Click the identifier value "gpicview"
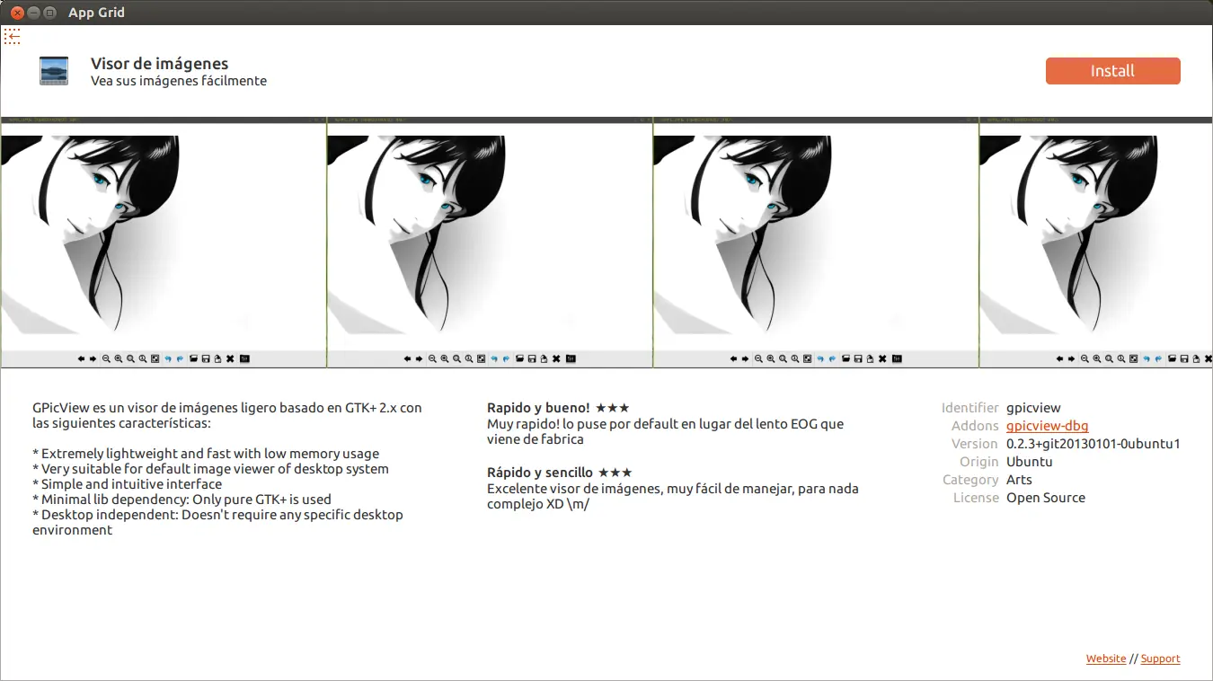 point(1033,408)
